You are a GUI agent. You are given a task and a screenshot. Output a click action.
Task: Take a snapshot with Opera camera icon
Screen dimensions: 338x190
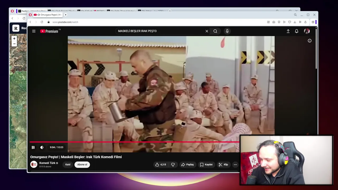[274, 22]
